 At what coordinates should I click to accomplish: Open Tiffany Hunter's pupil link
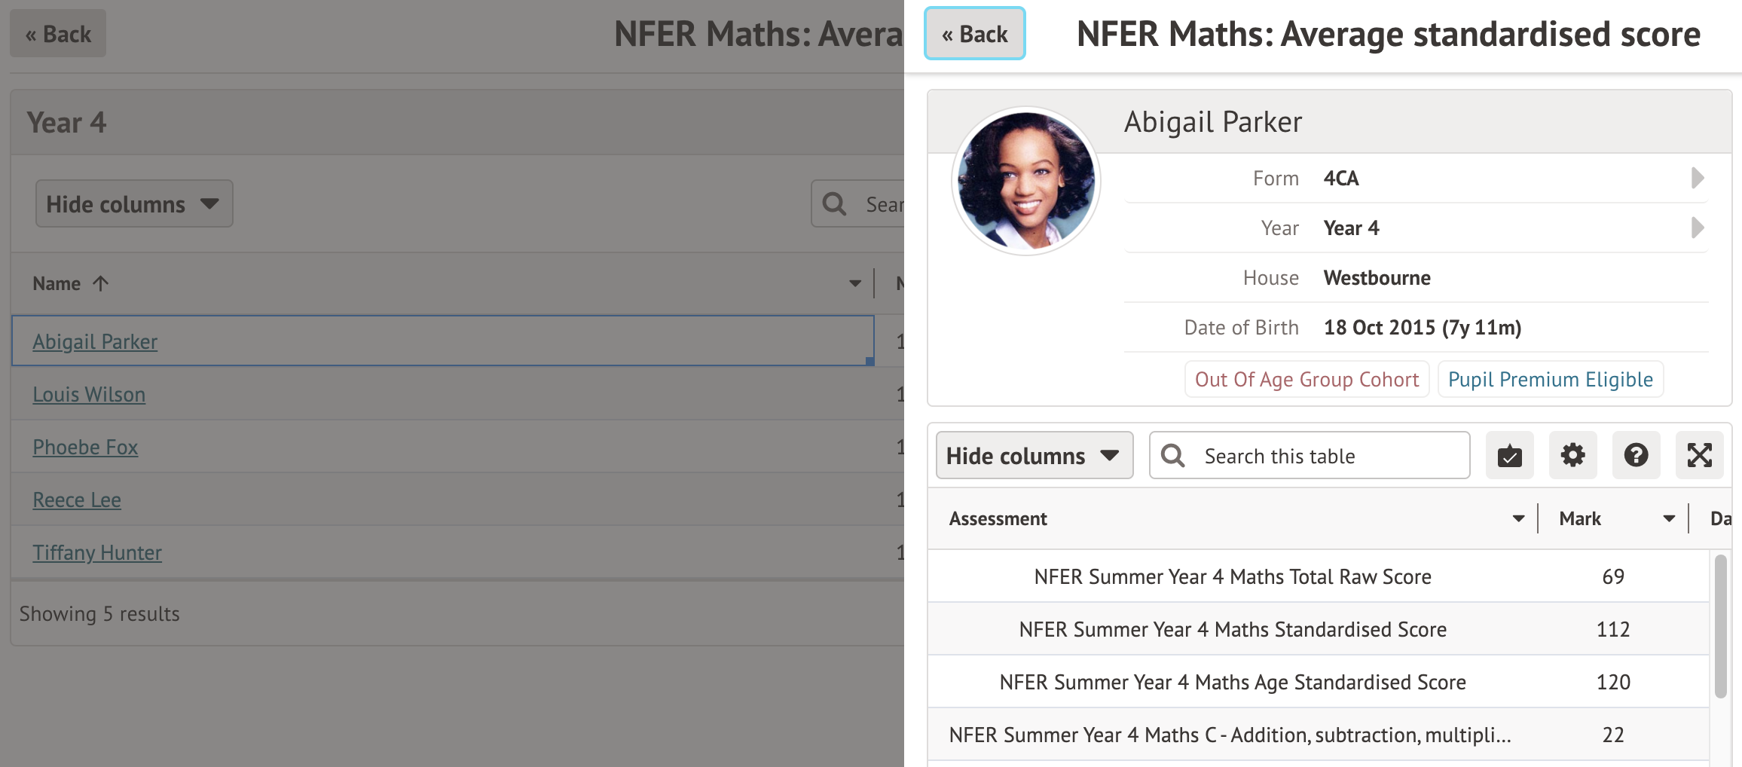tap(97, 553)
